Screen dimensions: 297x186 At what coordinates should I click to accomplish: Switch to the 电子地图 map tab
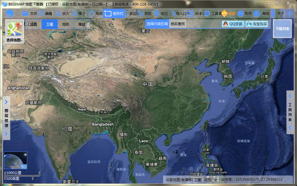tap(33, 24)
